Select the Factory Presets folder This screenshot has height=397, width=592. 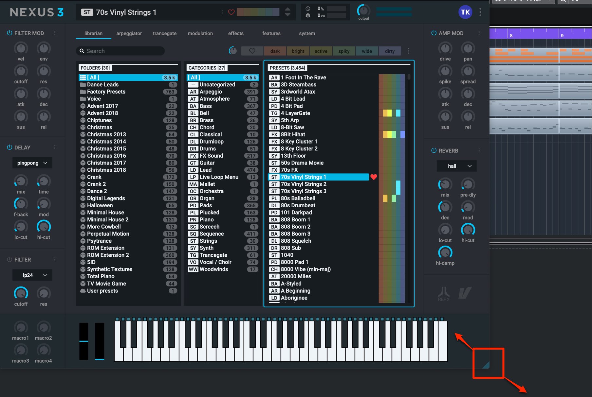[128, 92]
